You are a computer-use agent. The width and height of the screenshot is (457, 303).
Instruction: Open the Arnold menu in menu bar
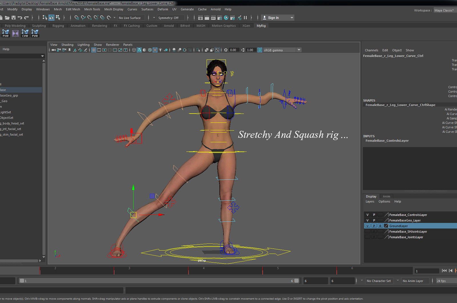click(216, 9)
